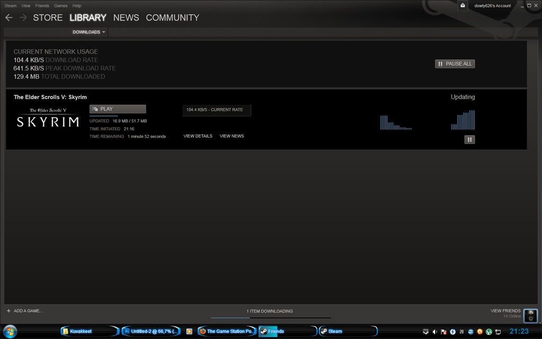Open the VIEW DETAILS link

(x=198, y=136)
